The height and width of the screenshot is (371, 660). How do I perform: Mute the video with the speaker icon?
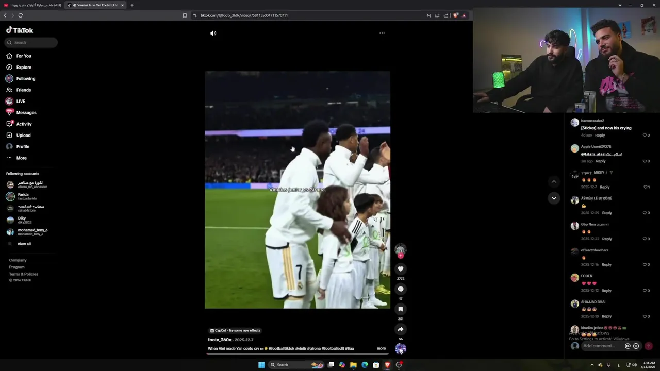pos(213,33)
